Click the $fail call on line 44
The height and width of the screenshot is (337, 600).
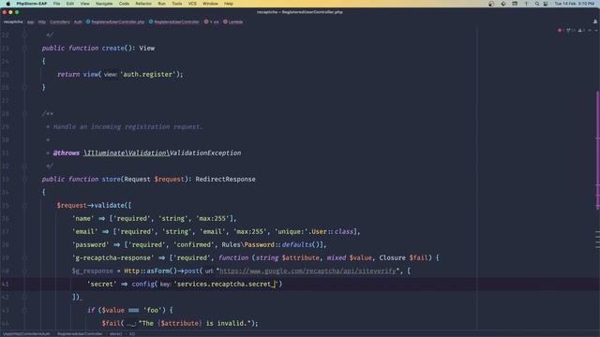tap(111, 323)
